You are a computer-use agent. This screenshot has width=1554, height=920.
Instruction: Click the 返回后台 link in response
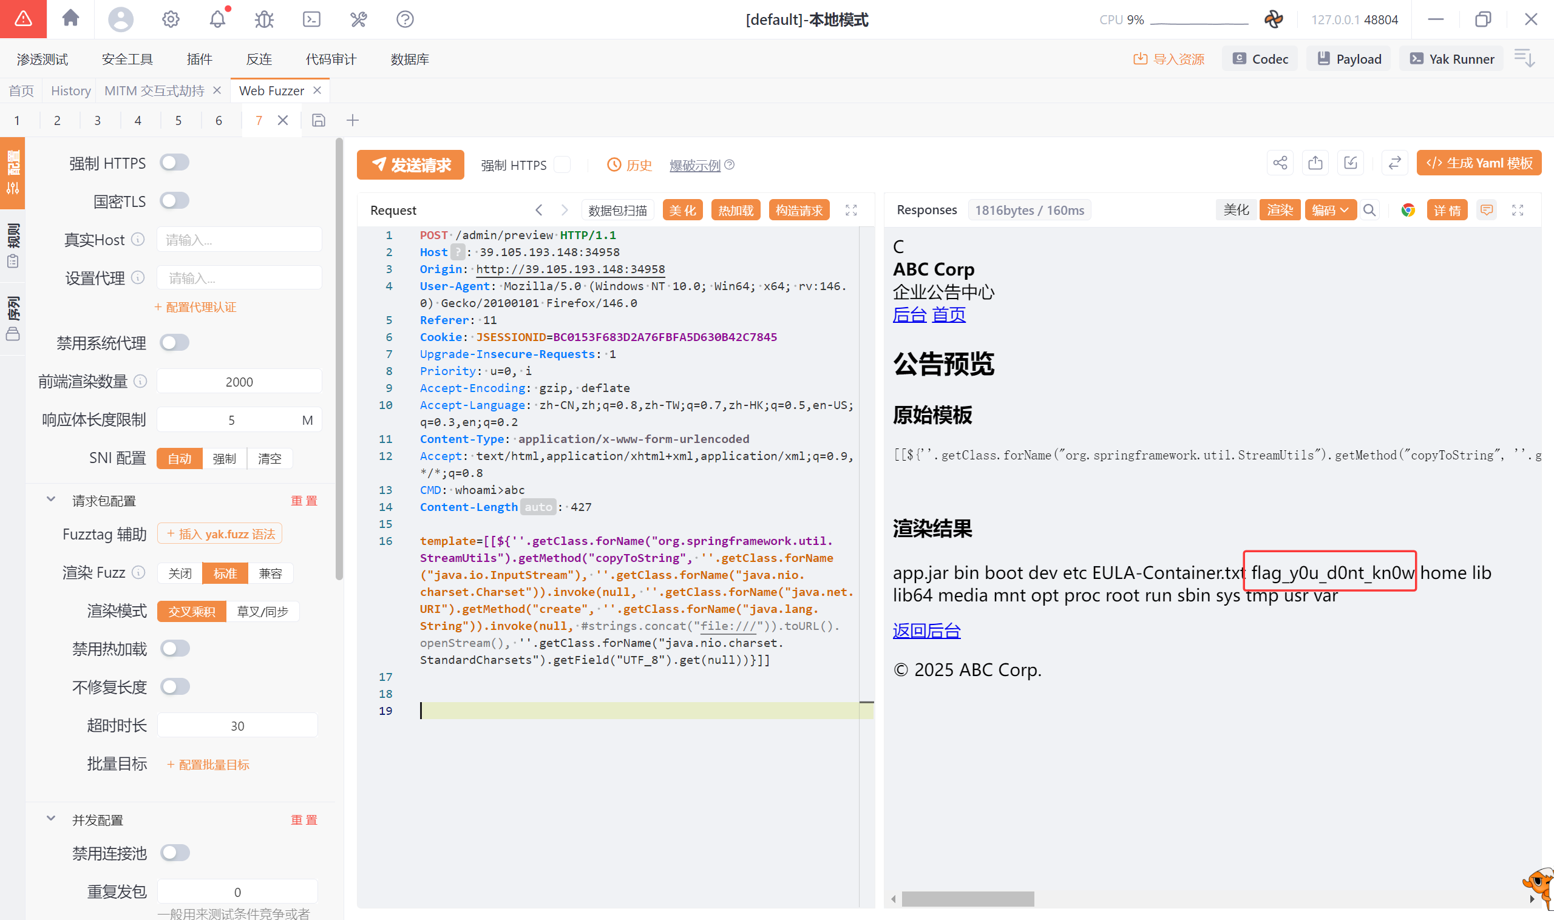tap(926, 631)
